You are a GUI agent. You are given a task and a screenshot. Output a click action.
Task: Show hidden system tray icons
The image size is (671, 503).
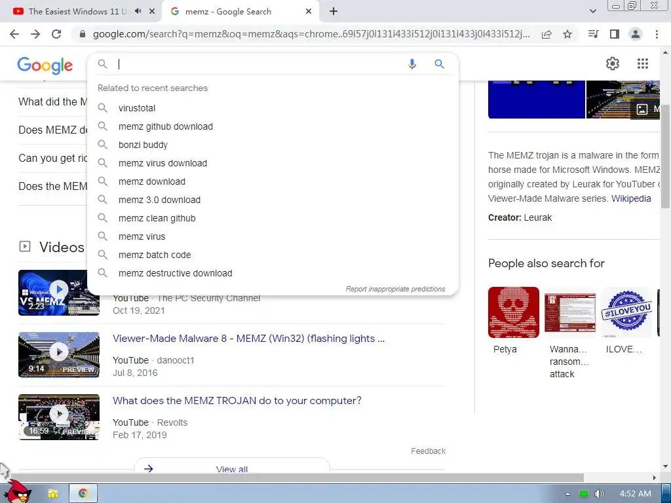(567, 494)
